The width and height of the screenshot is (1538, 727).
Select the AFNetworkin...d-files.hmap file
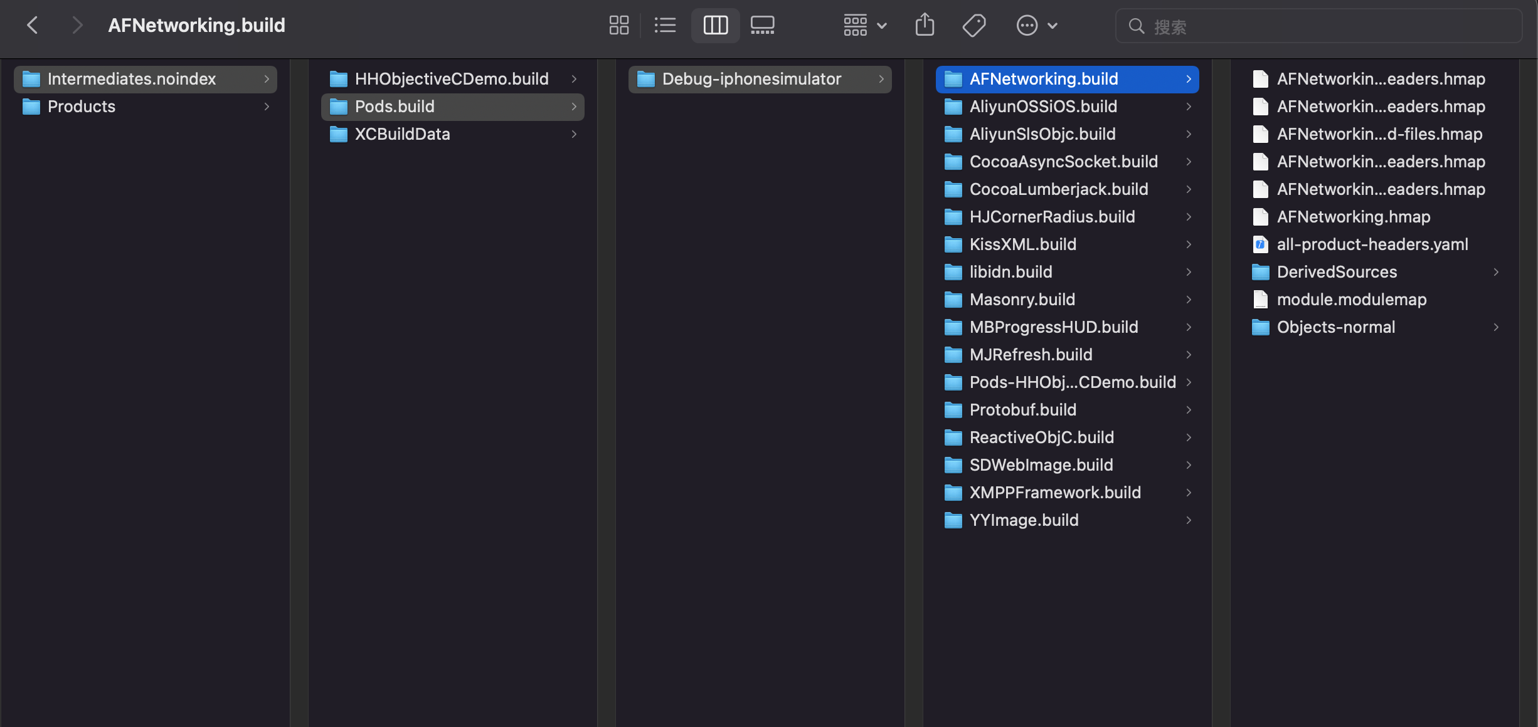1375,134
